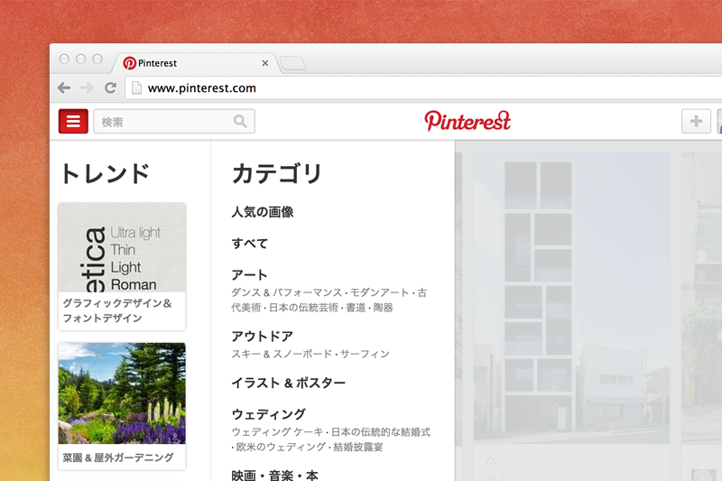Open a new browser tab
The width and height of the screenshot is (722, 481).
pos(292,63)
